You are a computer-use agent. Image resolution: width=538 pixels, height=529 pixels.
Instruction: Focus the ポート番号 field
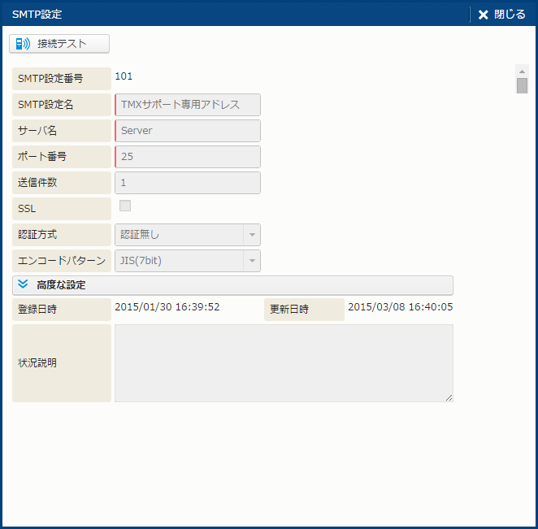pos(188,157)
